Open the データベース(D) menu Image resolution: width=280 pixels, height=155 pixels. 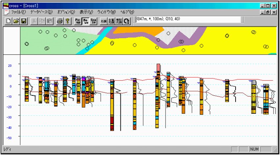pos(41,12)
